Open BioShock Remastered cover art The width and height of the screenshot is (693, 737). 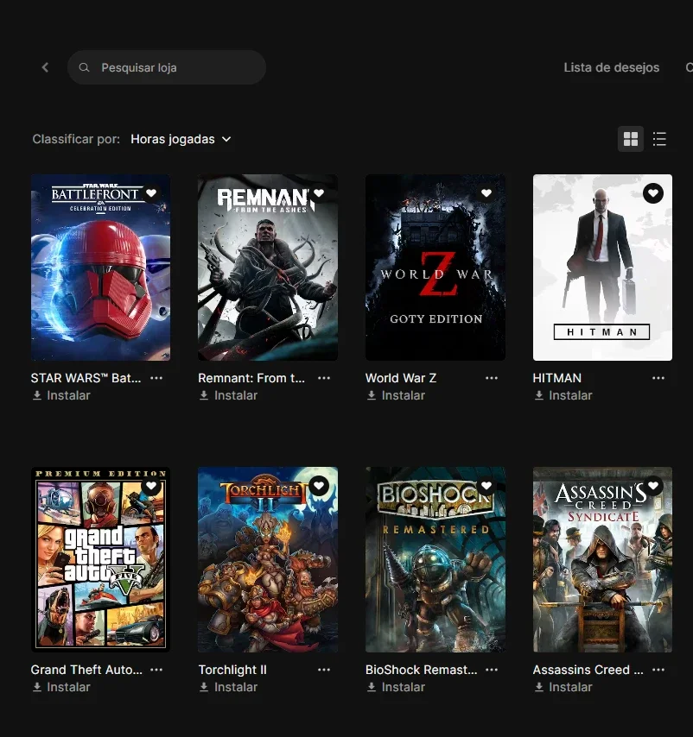coord(436,559)
